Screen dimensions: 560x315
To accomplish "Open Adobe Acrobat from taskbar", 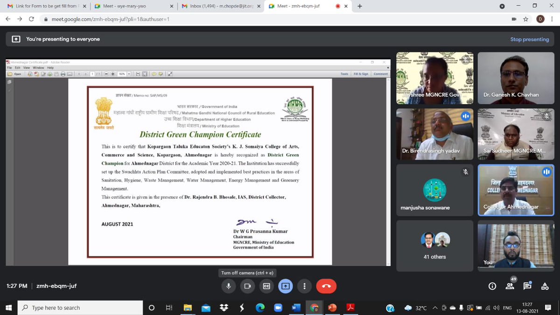I will [350, 308].
